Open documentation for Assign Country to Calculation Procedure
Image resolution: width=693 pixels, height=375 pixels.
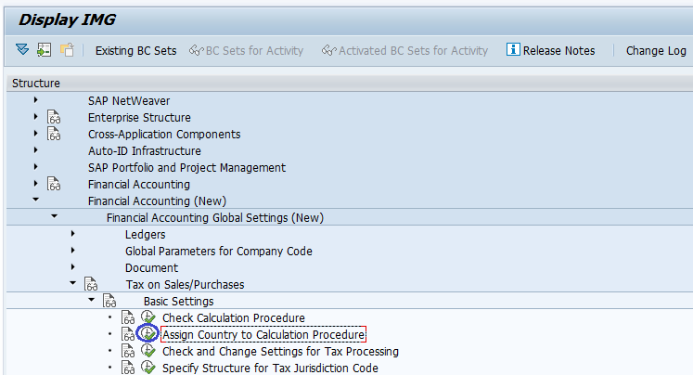[x=128, y=334]
